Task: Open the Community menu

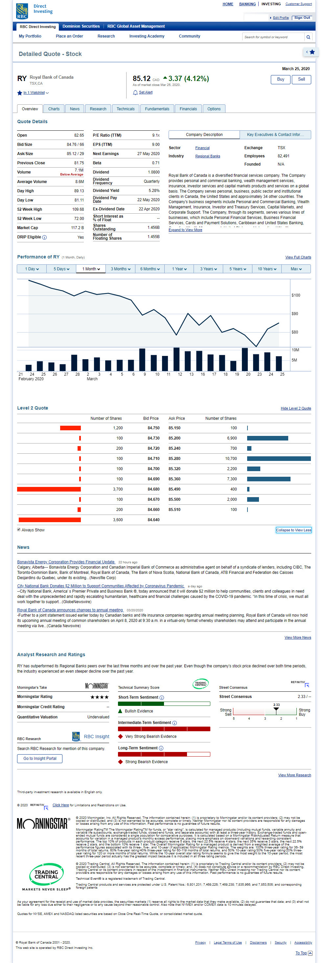Action: 189,36
